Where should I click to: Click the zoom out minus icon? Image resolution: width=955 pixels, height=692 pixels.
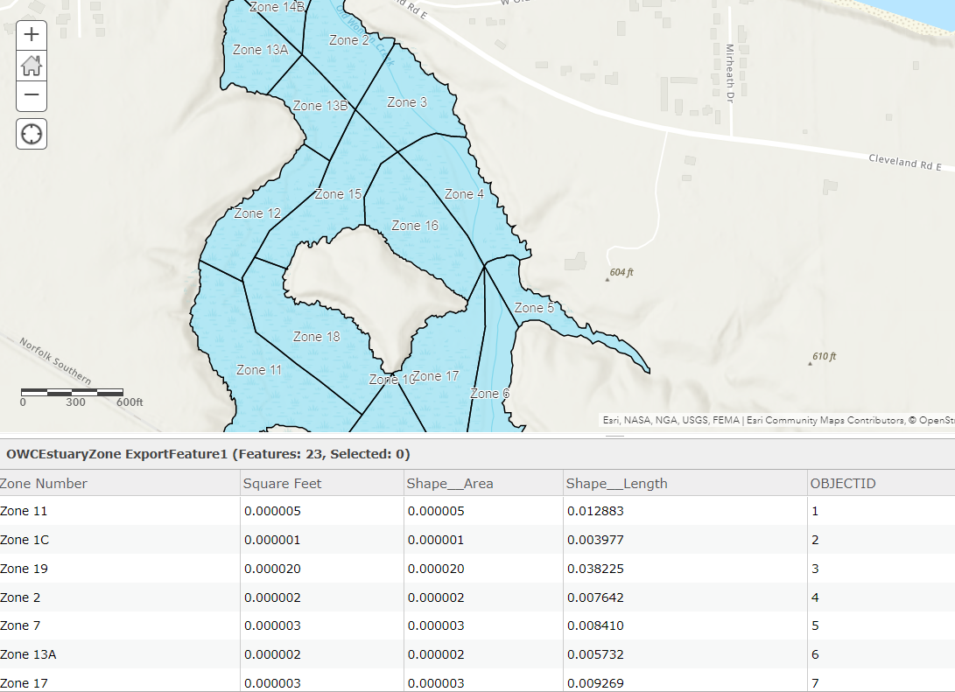click(31, 95)
